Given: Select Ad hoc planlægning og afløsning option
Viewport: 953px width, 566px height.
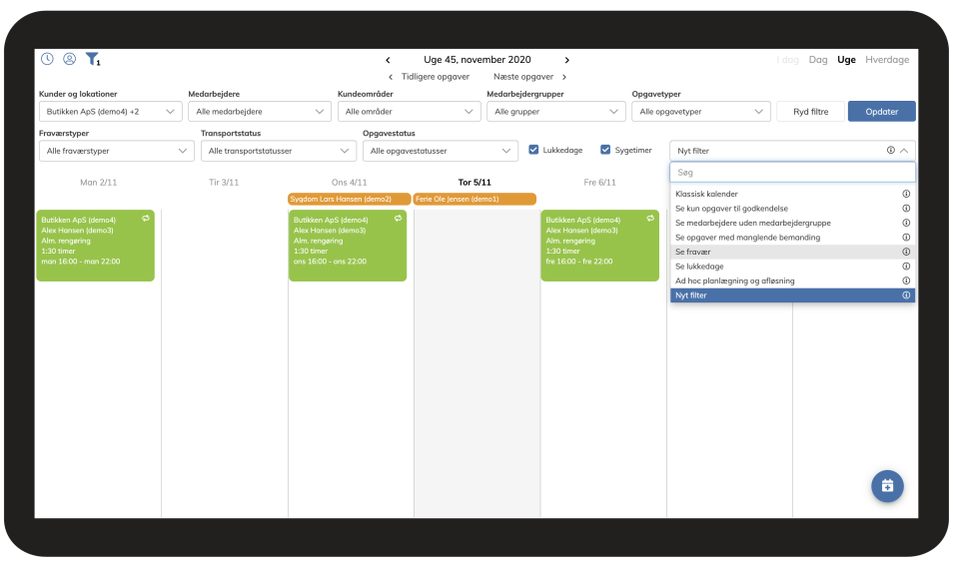Looking at the screenshot, I should pyautogui.click(x=792, y=281).
